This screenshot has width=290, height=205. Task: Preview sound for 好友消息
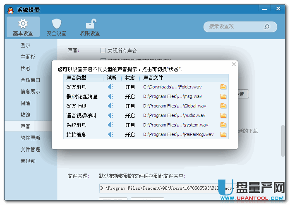pos(110,87)
